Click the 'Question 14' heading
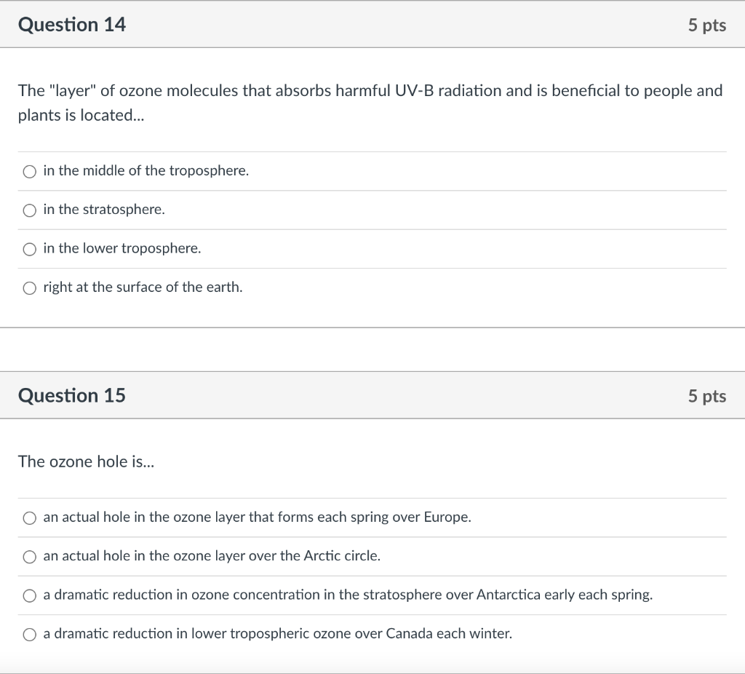The image size is (745, 674). pos(72,25)
